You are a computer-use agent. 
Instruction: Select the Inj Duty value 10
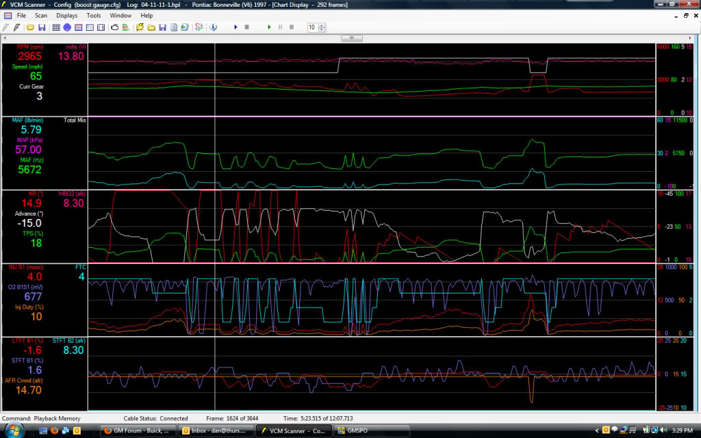point(36,316)
